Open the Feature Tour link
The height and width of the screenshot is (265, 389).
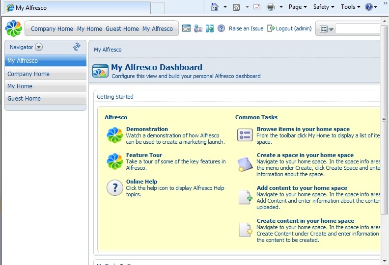coord(144,155)
